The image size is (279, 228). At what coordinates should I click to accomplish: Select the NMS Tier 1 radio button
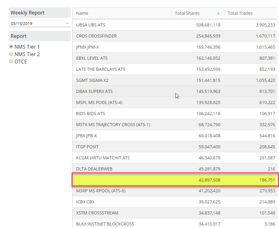(11, 47)
